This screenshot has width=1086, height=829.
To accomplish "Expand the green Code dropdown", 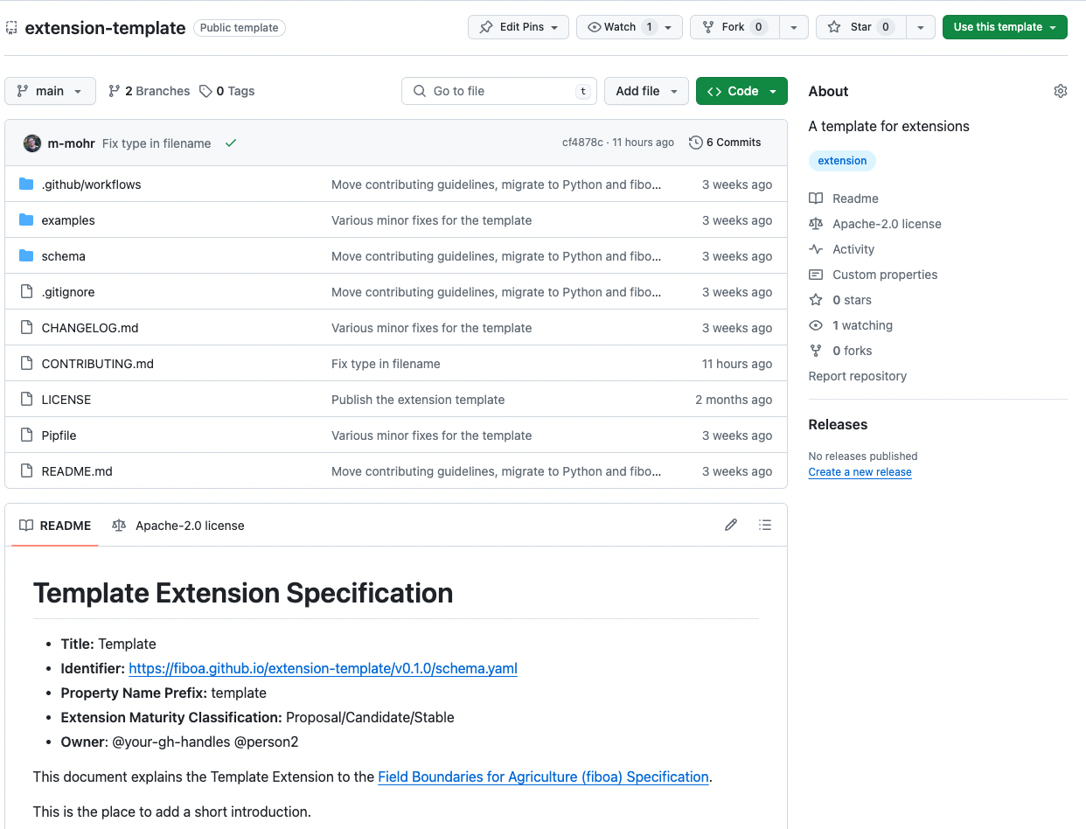I will coord(741,91).
